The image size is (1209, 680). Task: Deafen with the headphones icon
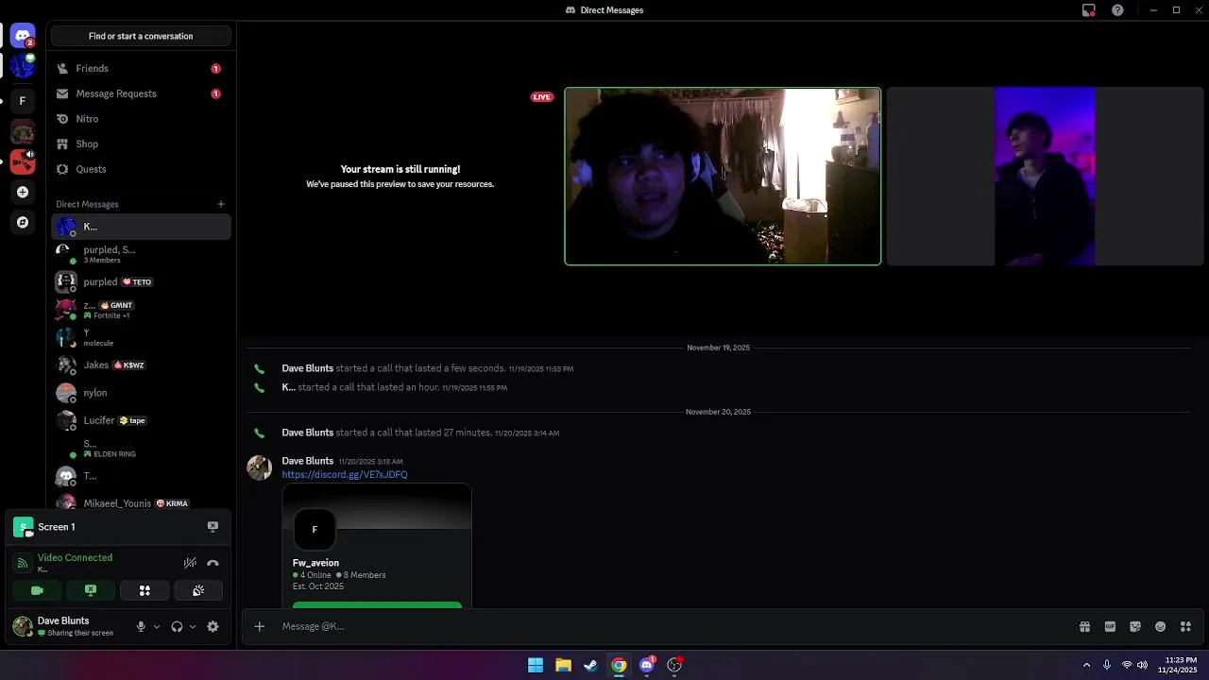pyautogui.click(x=177, y=626)
